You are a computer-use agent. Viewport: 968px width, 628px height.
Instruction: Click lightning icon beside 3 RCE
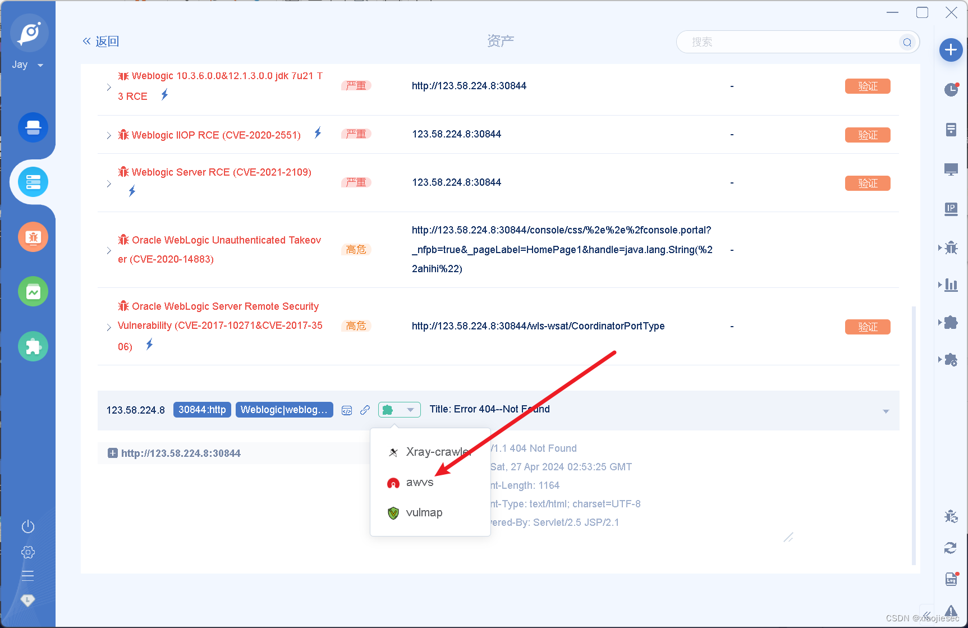tap(164, 95)
